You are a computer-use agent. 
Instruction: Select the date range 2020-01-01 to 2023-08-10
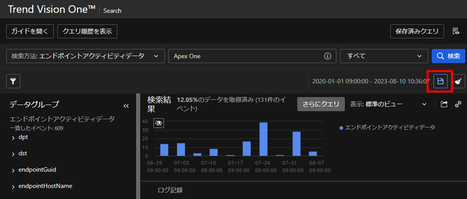pos(371,81)
